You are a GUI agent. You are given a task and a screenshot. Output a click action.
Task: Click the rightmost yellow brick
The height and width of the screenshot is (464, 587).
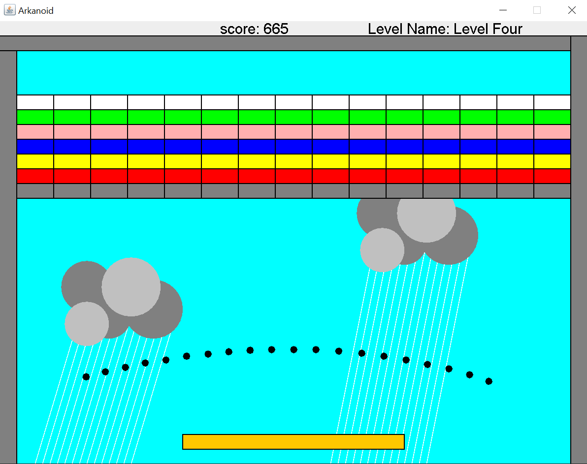coord(552,161)
